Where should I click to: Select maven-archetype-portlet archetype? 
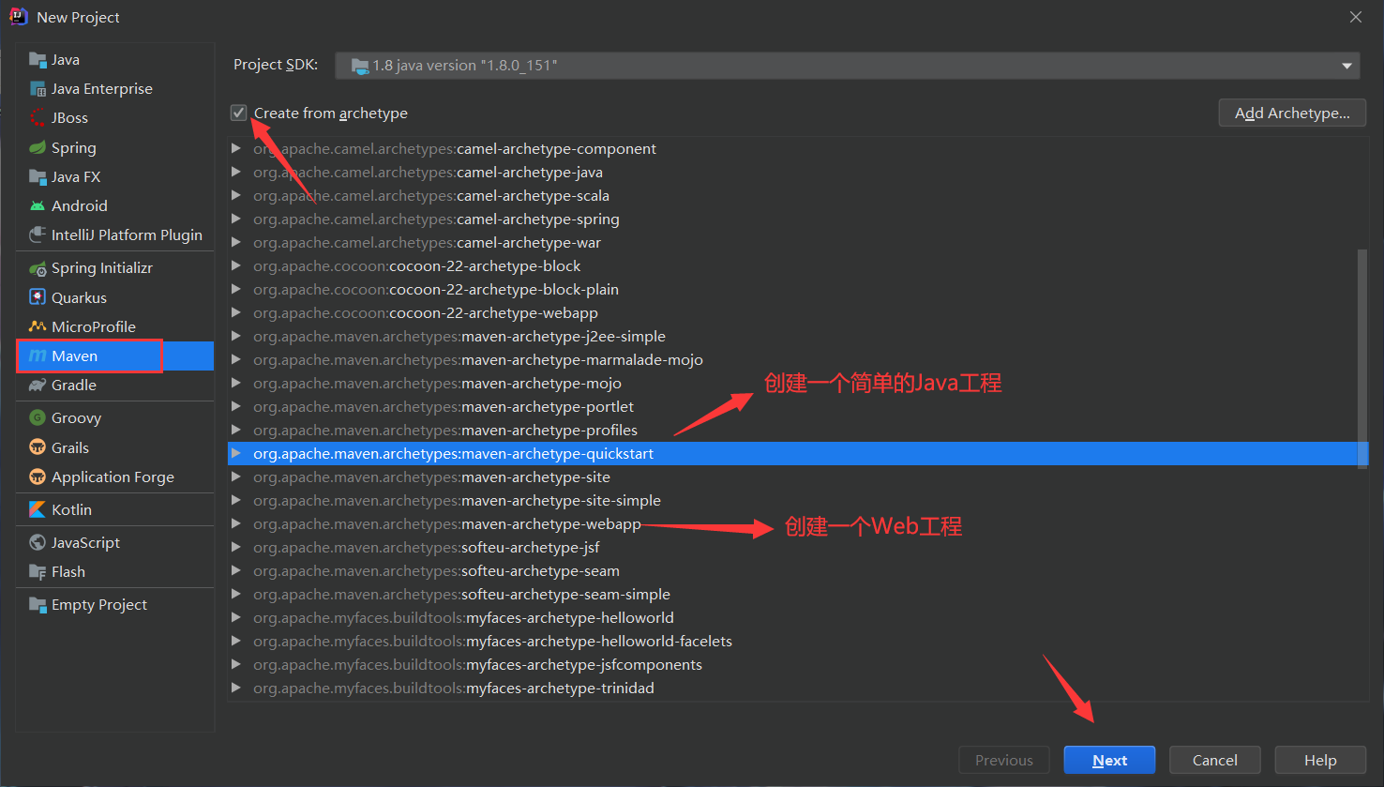coord(444,406)
